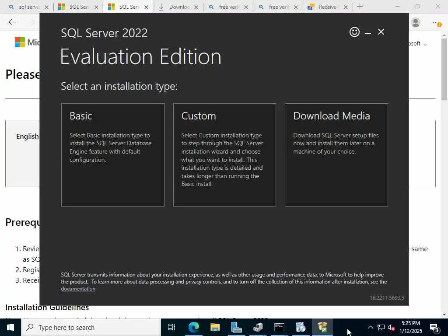Click the browser page vertical scrollbar thumb

(x=444, y=69)
